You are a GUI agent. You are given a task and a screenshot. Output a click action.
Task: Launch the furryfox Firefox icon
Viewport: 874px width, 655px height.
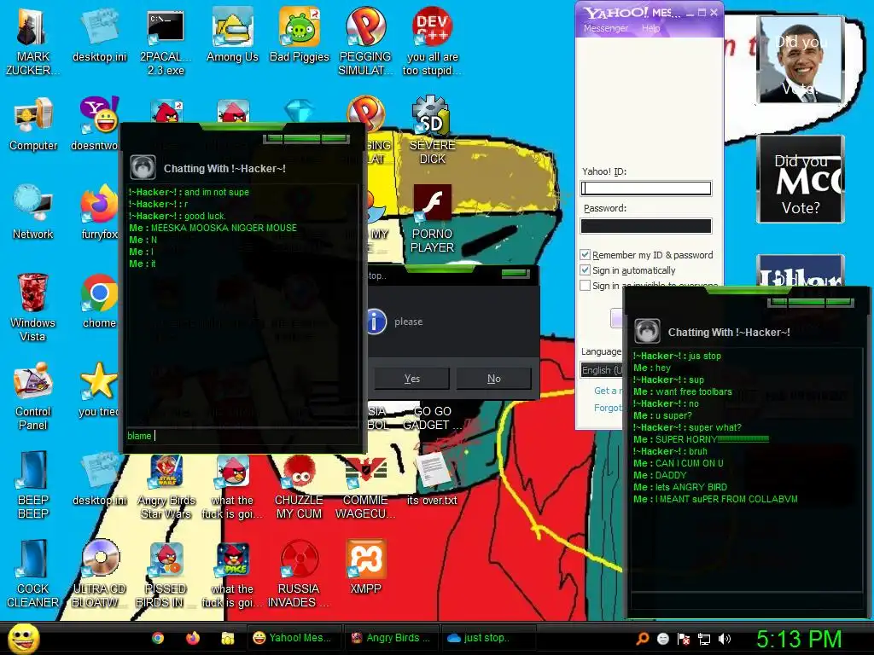pyautogui.click(x=99, y=212)
